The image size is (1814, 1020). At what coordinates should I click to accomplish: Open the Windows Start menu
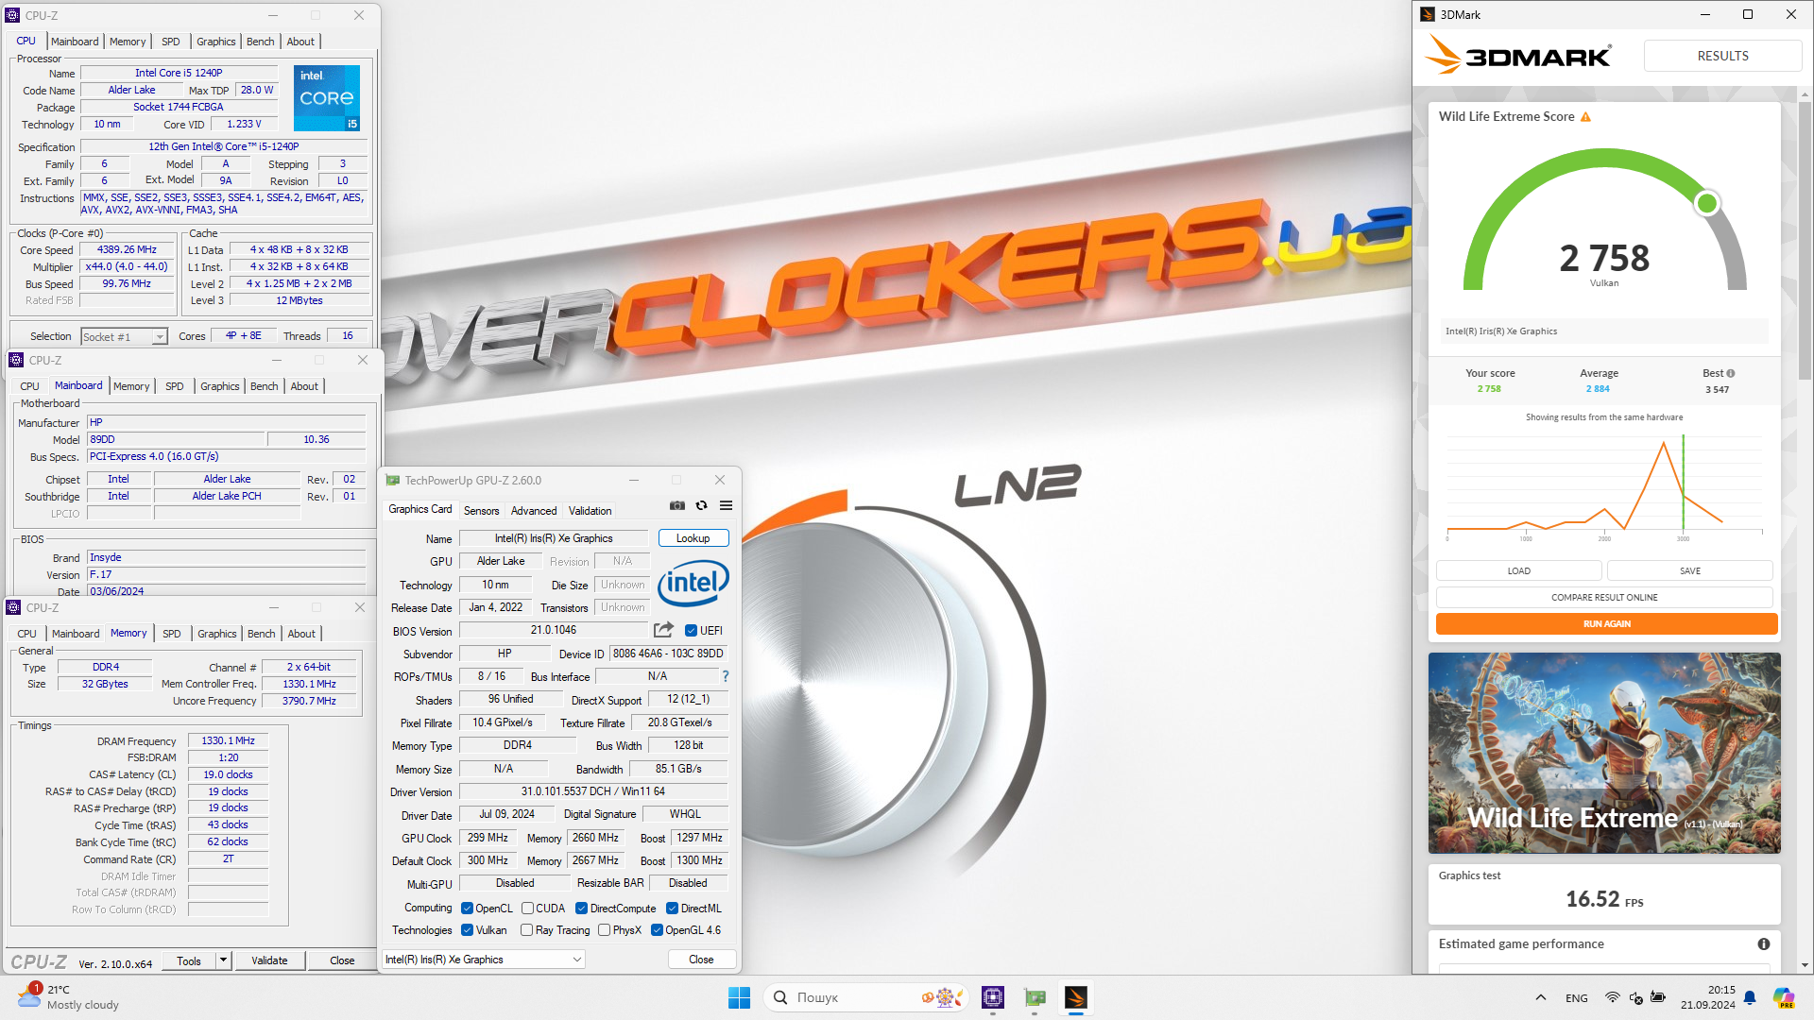click(x=739, y=997)
